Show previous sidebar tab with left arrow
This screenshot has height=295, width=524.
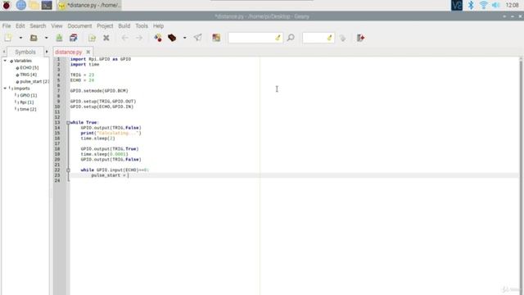(3, 52)
